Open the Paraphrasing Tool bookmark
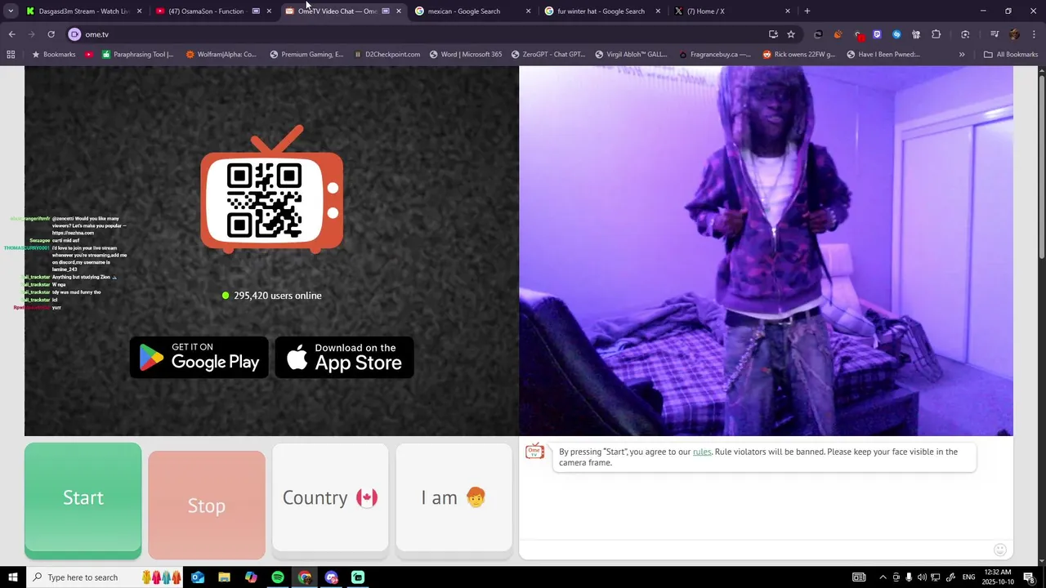The image size is (1046, 588). tap(137, 55)
